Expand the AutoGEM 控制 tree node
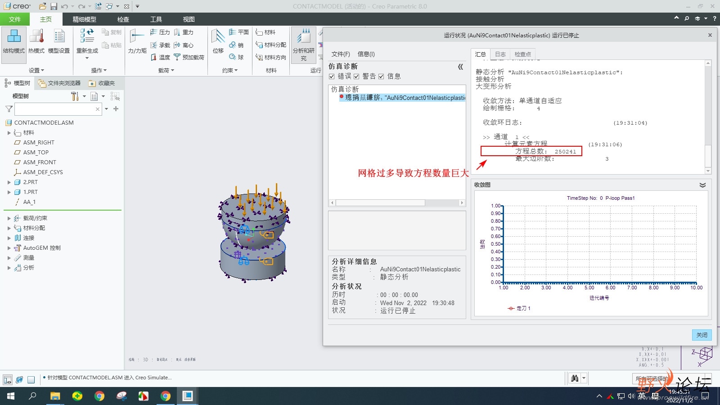The image size is (720, 405). (x=9, y=248)
